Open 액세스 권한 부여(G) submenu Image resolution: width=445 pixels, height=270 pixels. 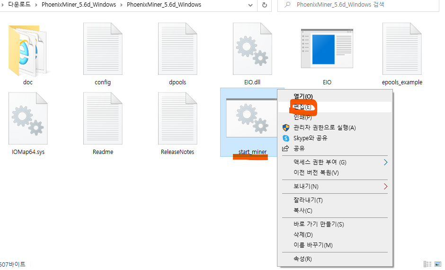(x=335, y=162)
